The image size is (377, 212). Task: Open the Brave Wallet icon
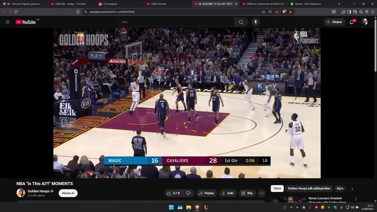(355, 12)
